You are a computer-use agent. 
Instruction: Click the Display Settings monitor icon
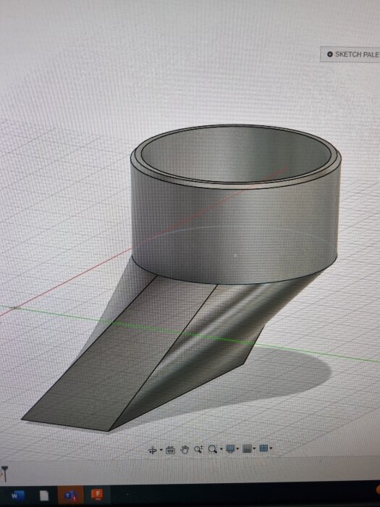[230, 448]
